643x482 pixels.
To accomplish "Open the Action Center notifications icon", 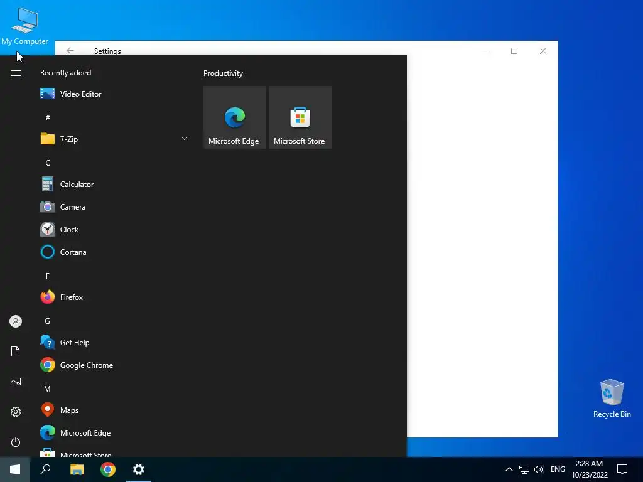I will point(622,469).
